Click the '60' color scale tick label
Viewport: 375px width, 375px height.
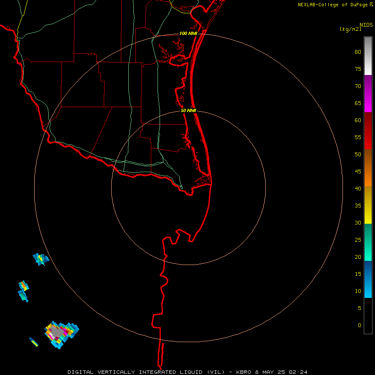click(x=358, y=120)
